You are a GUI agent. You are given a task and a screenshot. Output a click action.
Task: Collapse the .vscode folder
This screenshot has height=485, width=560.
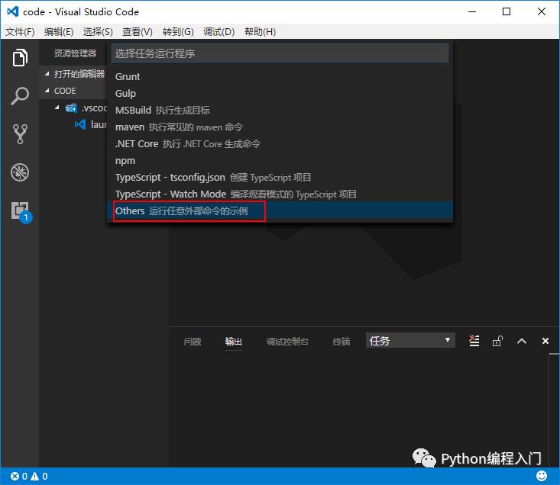pos(57,108)
